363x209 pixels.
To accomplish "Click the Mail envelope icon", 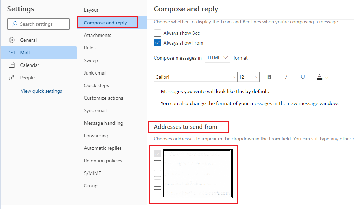I will click(12, 53).
